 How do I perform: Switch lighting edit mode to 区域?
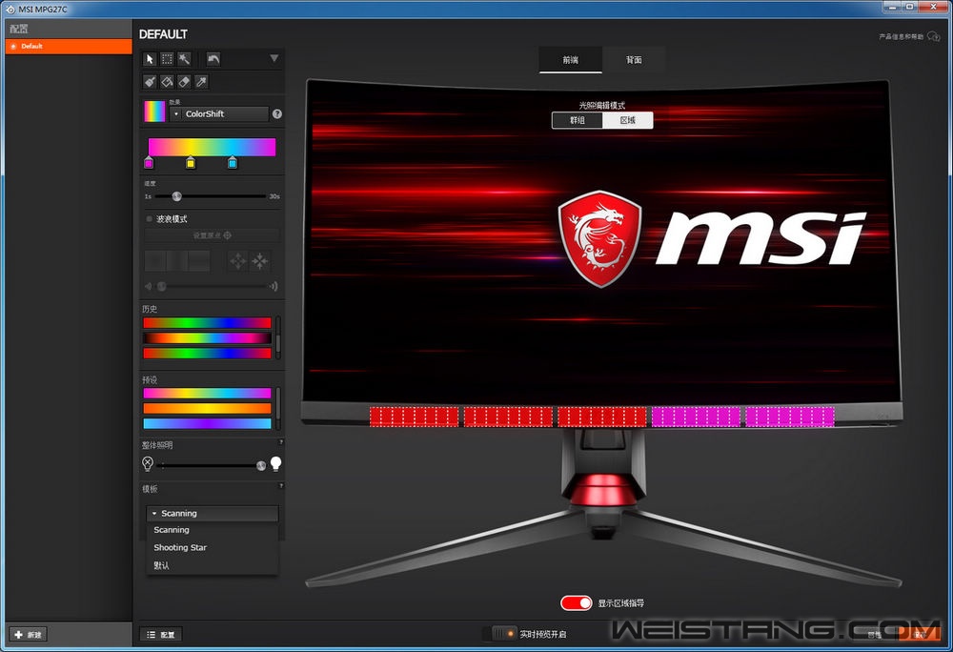click(628, 120)
